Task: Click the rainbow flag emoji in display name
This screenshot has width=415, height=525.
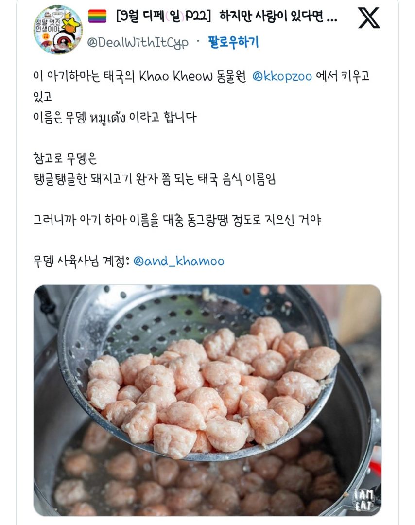Action: (x=97, y=16)
